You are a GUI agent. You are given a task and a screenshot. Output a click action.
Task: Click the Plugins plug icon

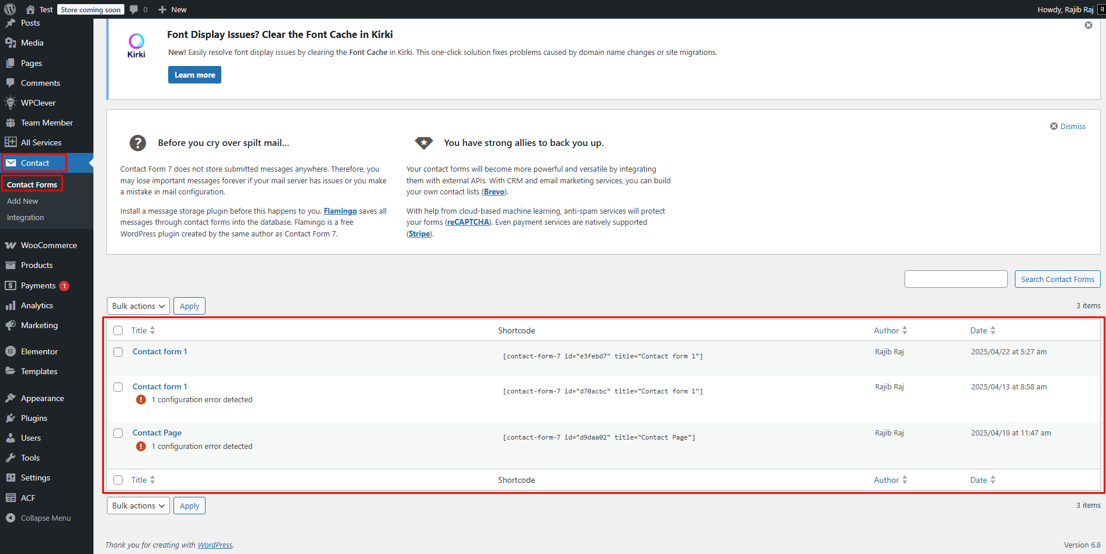pyautogui.click(x=11, y=418)
